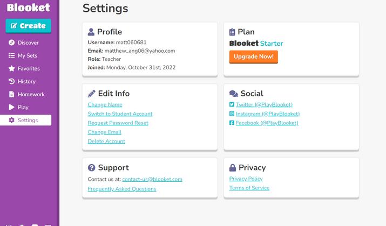This screenshot has width=386, height=226.
Task: Click the Blooket logo in the sidebar
Action: point(28,8)
